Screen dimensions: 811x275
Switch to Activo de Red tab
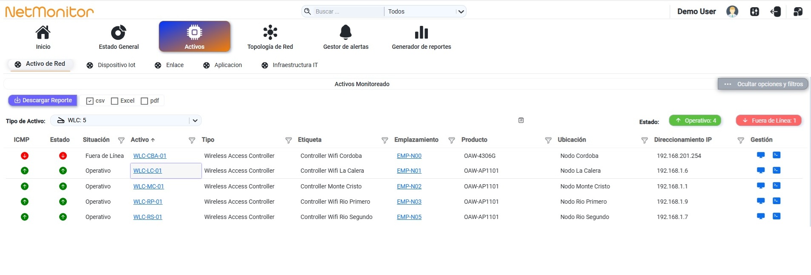(x=40, y=64)
